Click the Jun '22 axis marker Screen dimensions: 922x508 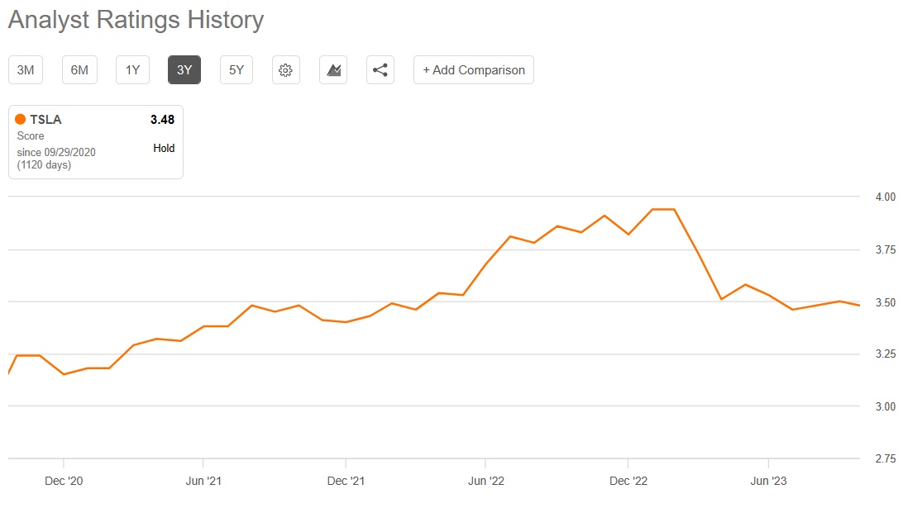tap(486, 481)
